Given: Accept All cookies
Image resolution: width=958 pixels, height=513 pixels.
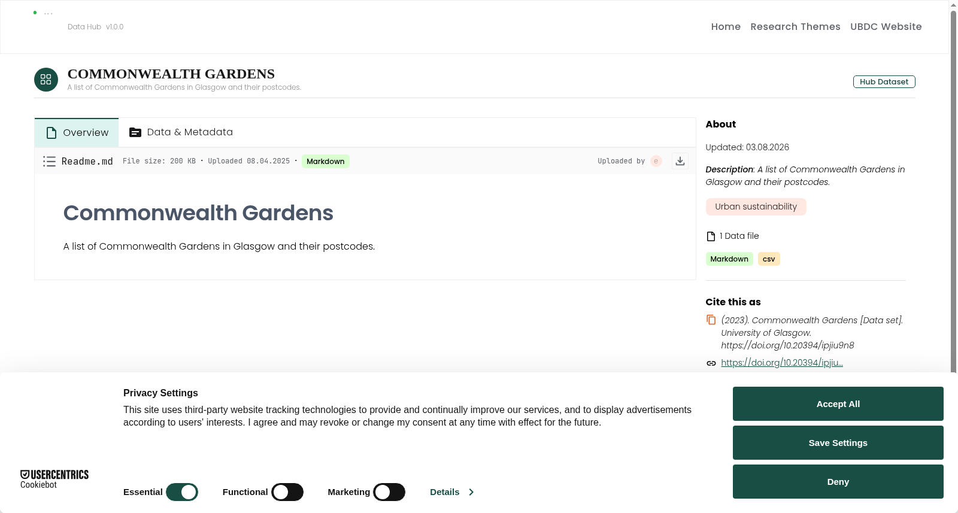Looking at the screenshot, I should coord(838,404).
